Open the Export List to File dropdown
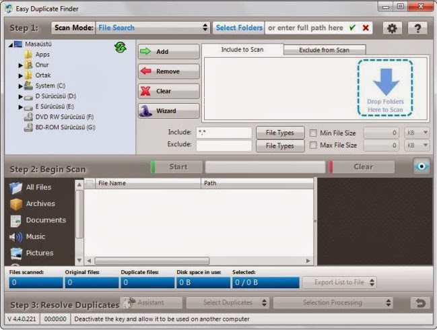This screenshot has width=437, height=330. click(x=339, y=282)
